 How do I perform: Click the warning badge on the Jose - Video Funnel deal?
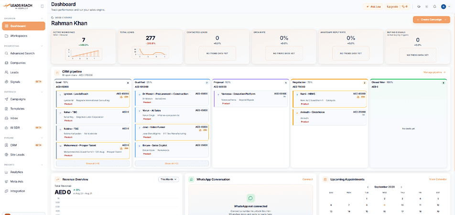point(204,130)
